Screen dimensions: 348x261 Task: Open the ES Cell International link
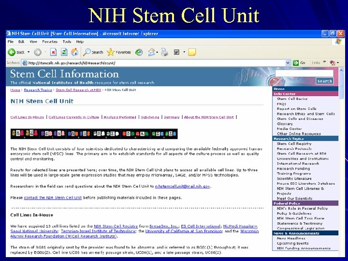[201, 226]
